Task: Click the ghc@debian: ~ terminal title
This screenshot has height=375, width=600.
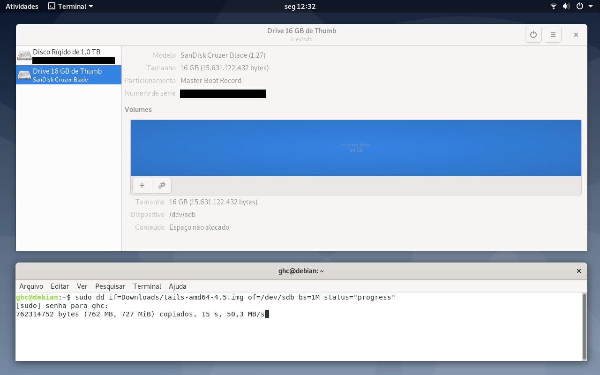Action: tap(301, 271)
